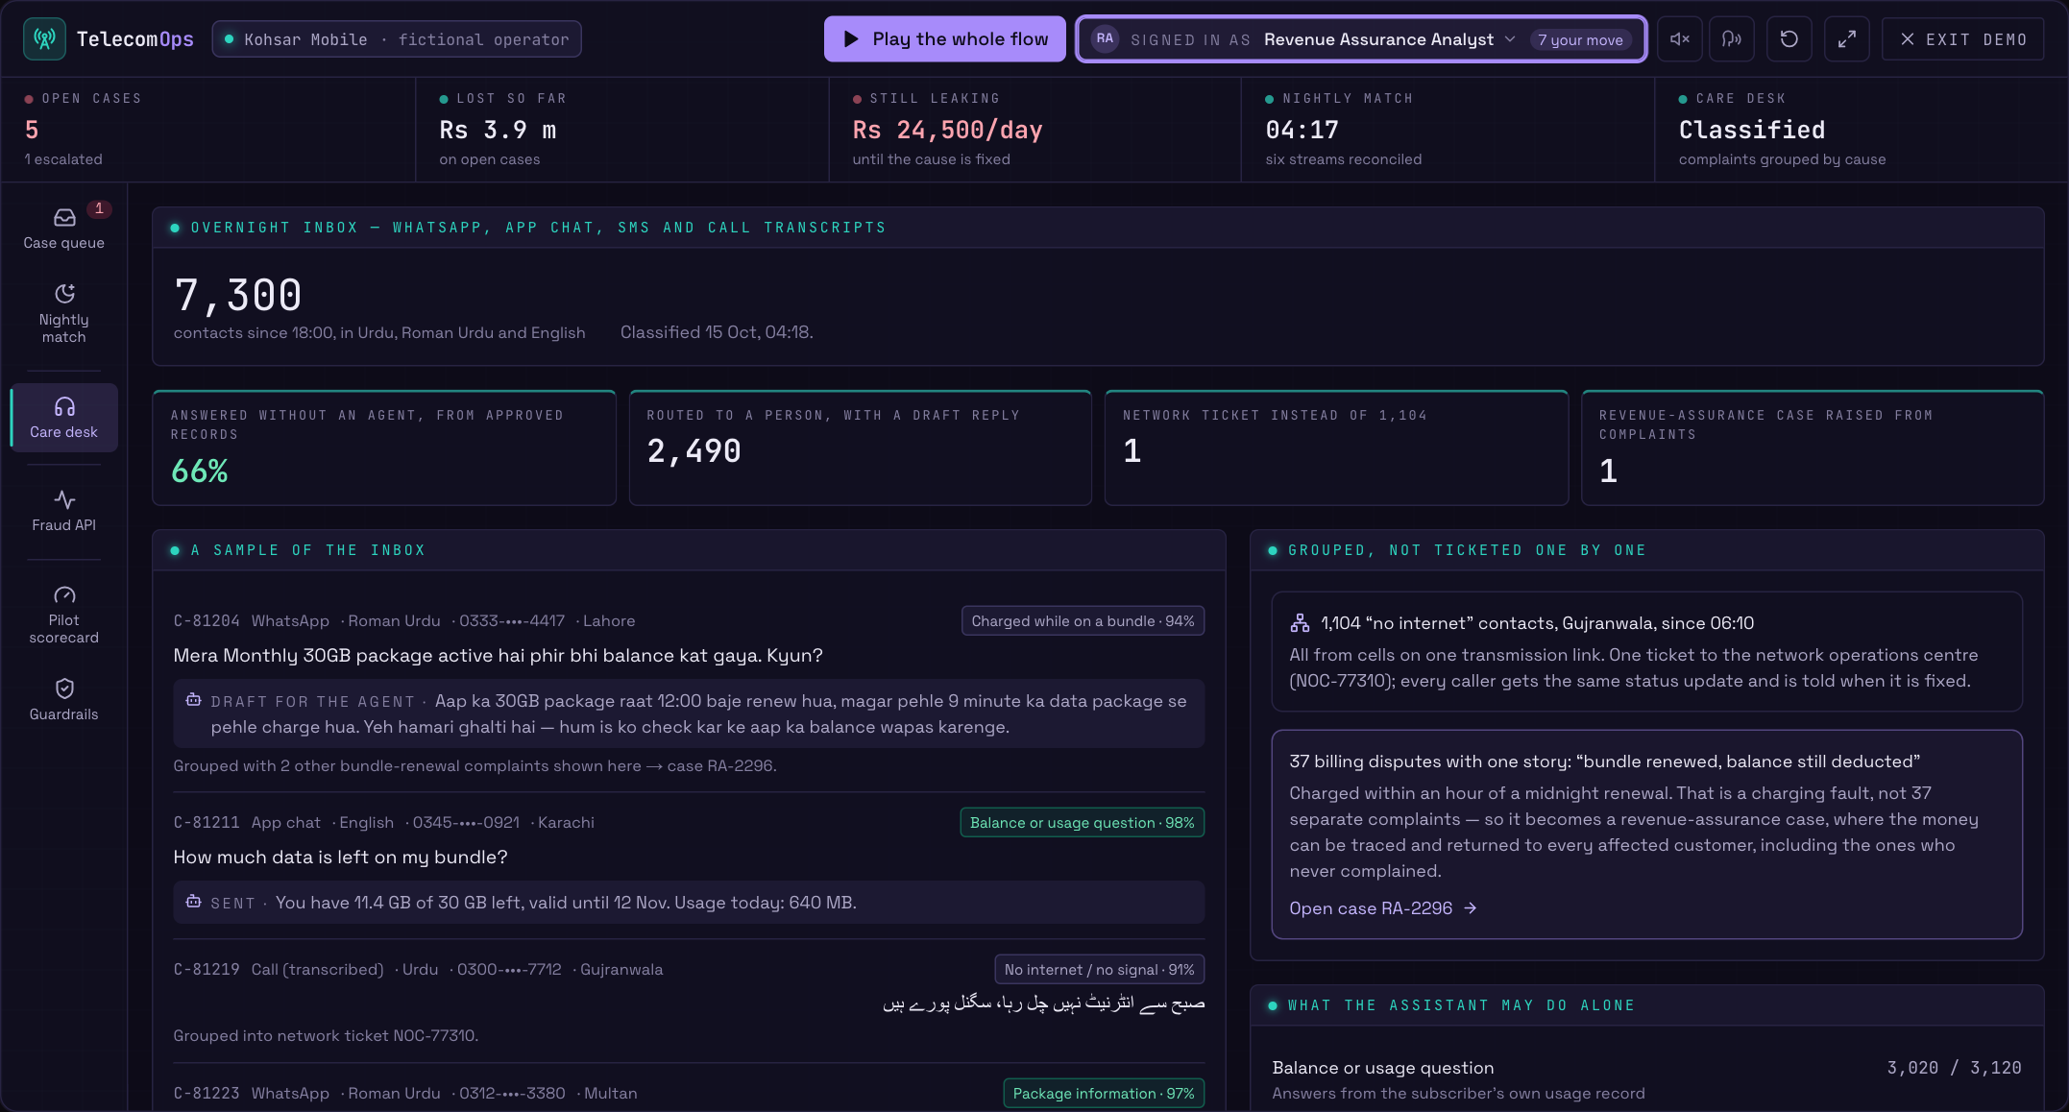Click the Still Leaking Rs 24,500/day tile
The width and height of the screenshot is (2069, 1112).
pos(1034,130)
